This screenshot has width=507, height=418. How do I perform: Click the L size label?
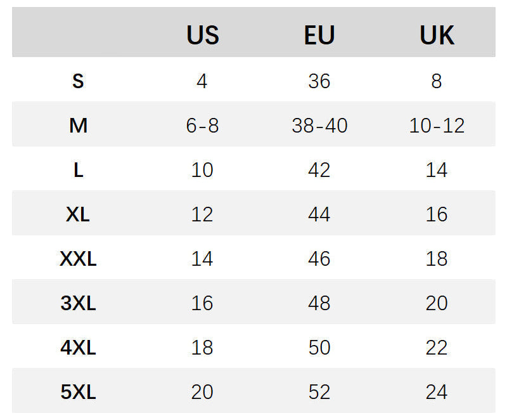click(78, 170)
